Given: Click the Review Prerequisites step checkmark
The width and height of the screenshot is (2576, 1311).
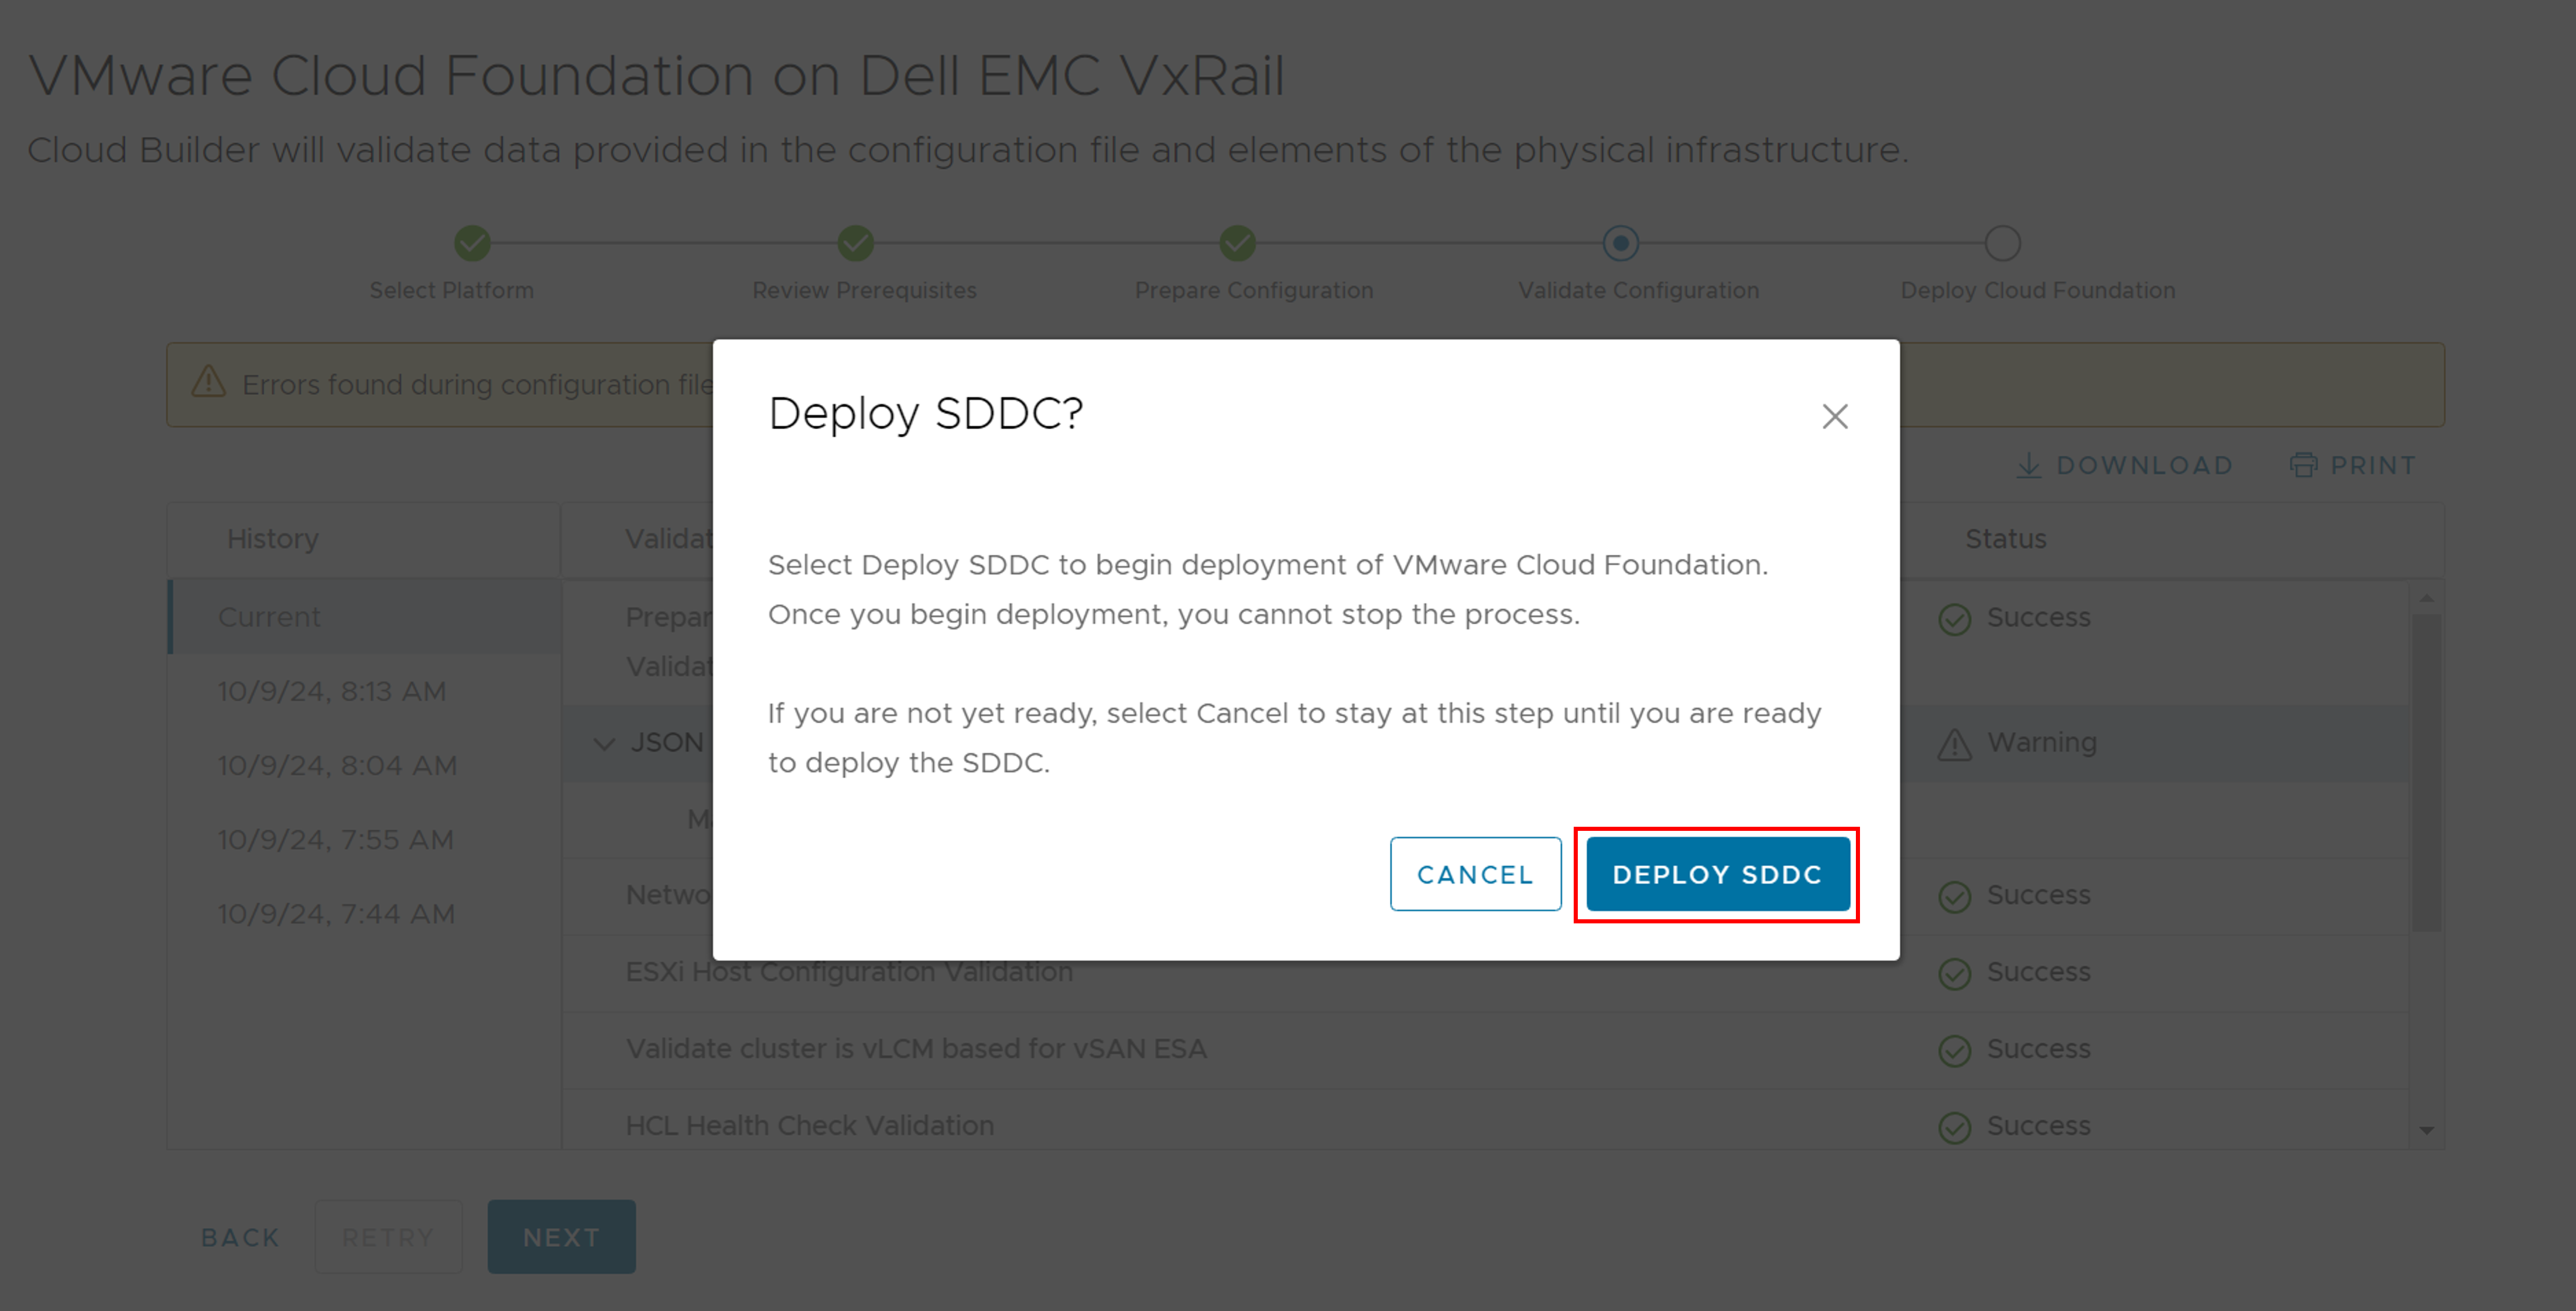Looking at the screenshot, I should point(855,242).
